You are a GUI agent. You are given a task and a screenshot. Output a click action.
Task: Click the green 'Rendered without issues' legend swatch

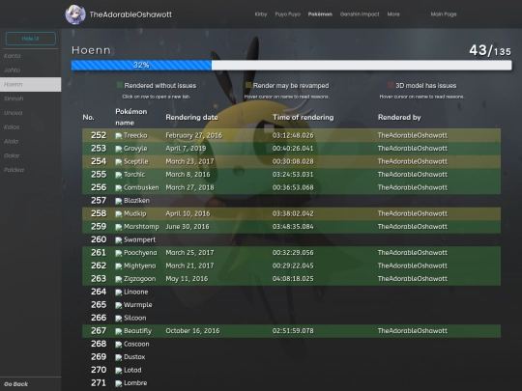coord(120,85)
